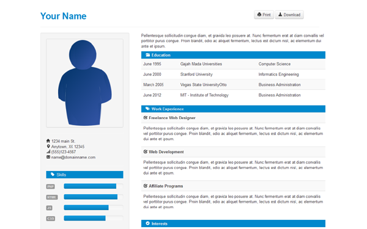Click the June 2012 date cell
The image size is (367, 229).
(x=152, y=95)
